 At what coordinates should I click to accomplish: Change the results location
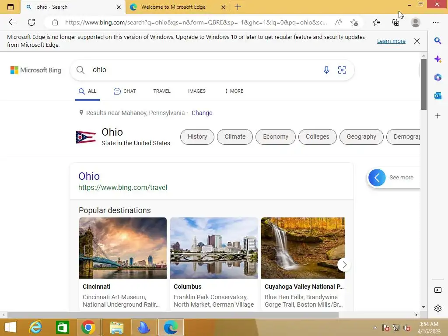[202, 113]
